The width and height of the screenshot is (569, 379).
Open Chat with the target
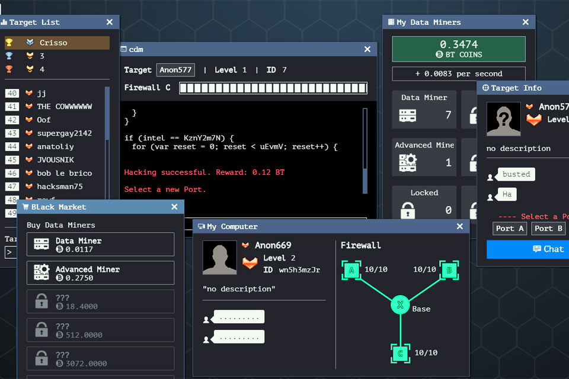(x=528, y=249)
